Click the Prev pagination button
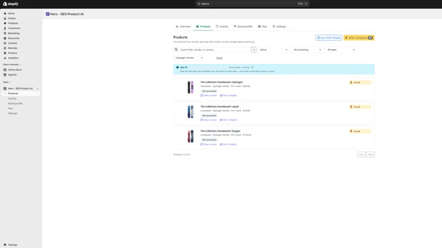442x248 pixels. pyautogui.click(x=361, y=155)
